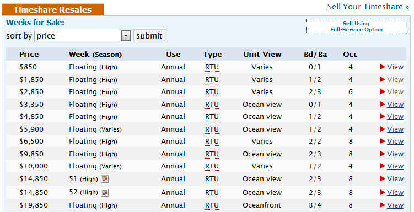The width and height of the screenshot is (414, 212).
Task: Open calendar icon for week 52
Action: pyautogui.click(x=105, y=193)
